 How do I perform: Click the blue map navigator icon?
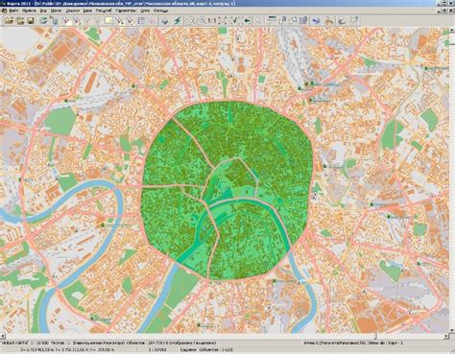click(316, 21)
